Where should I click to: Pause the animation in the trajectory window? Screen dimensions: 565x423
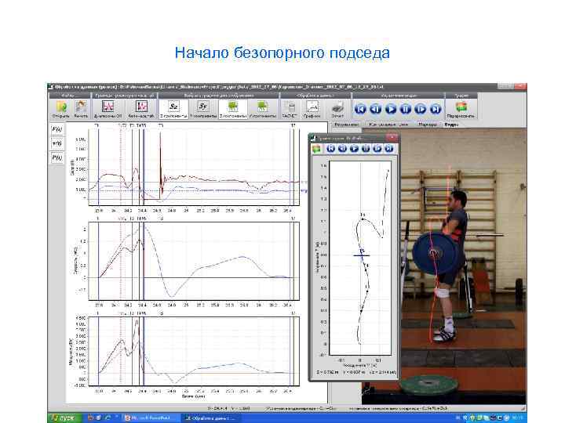tap(366, 149)
